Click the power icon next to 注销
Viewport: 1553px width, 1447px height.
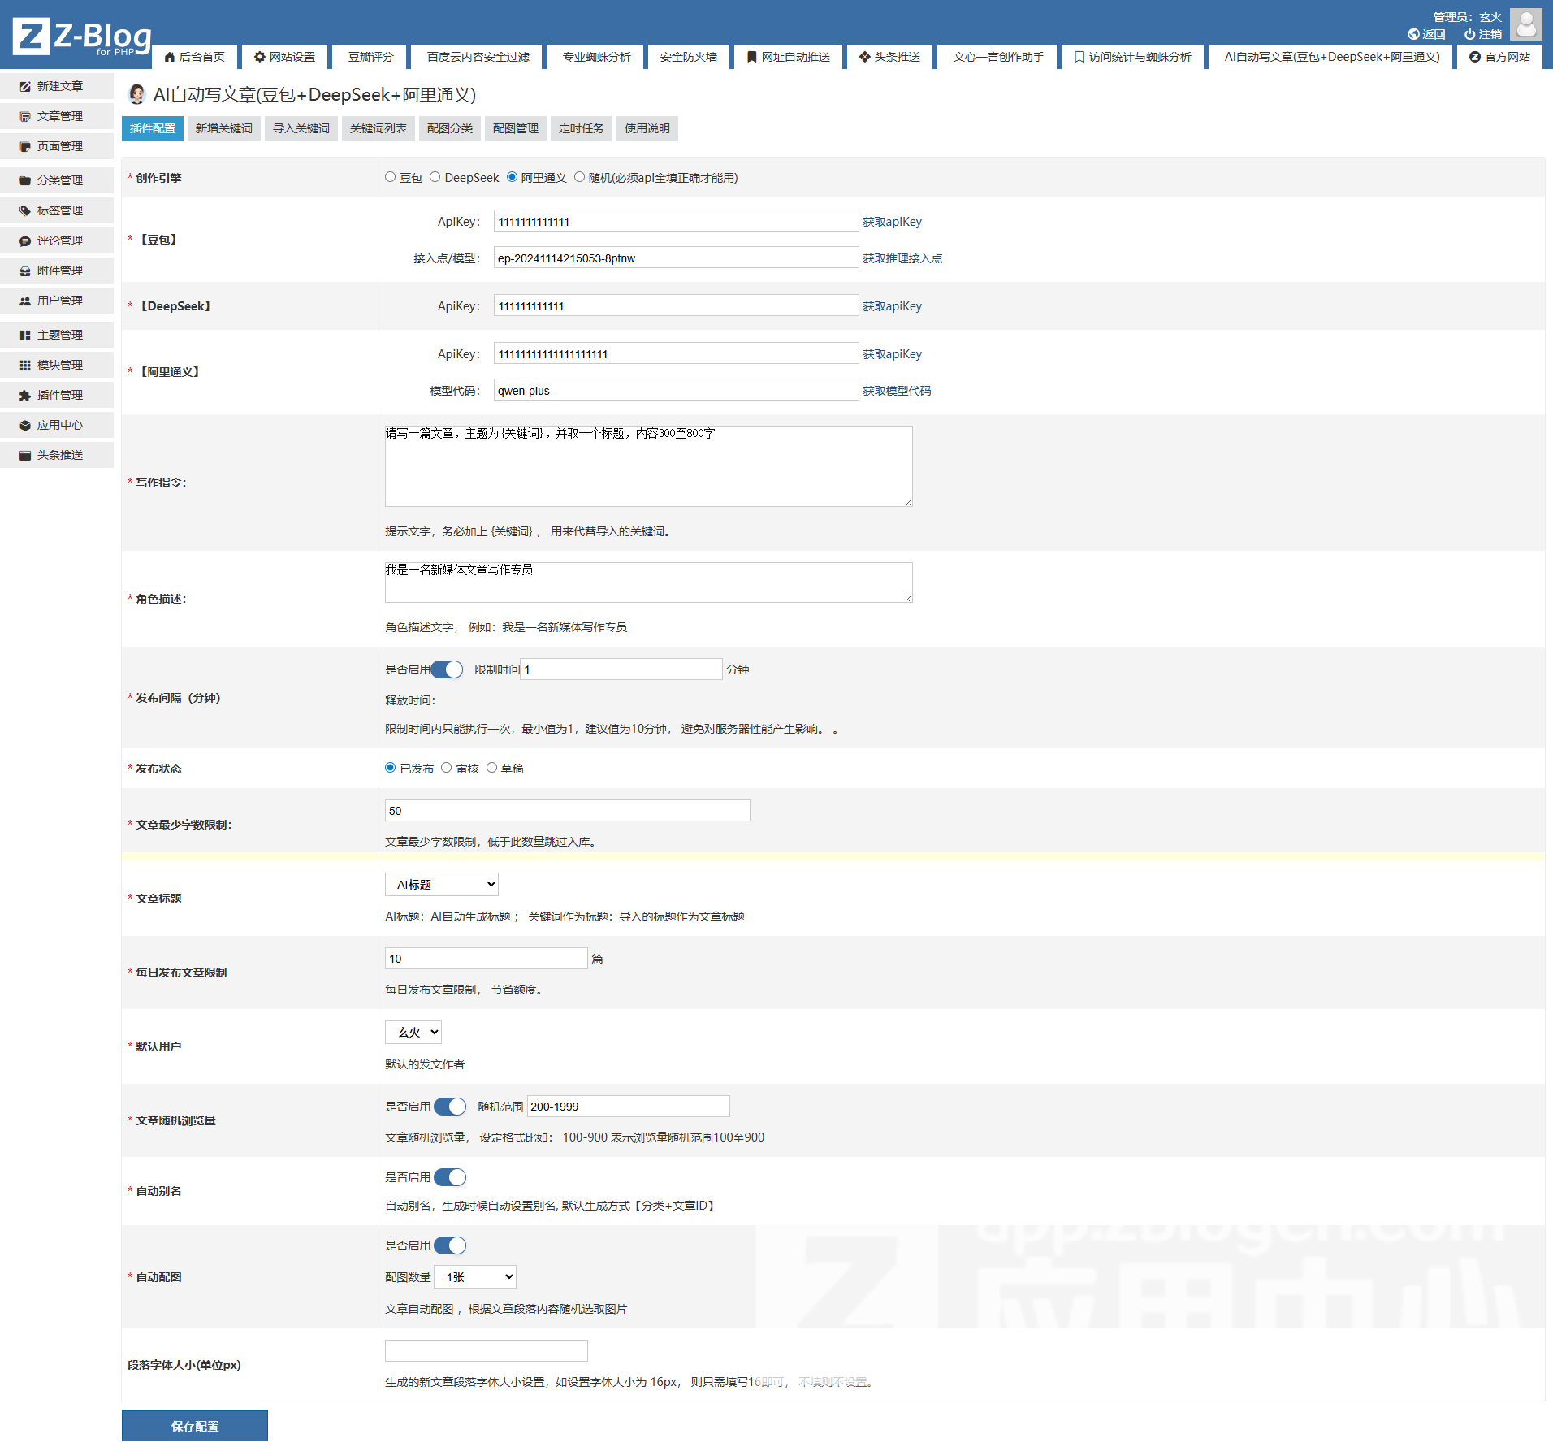pos(1469,34)
